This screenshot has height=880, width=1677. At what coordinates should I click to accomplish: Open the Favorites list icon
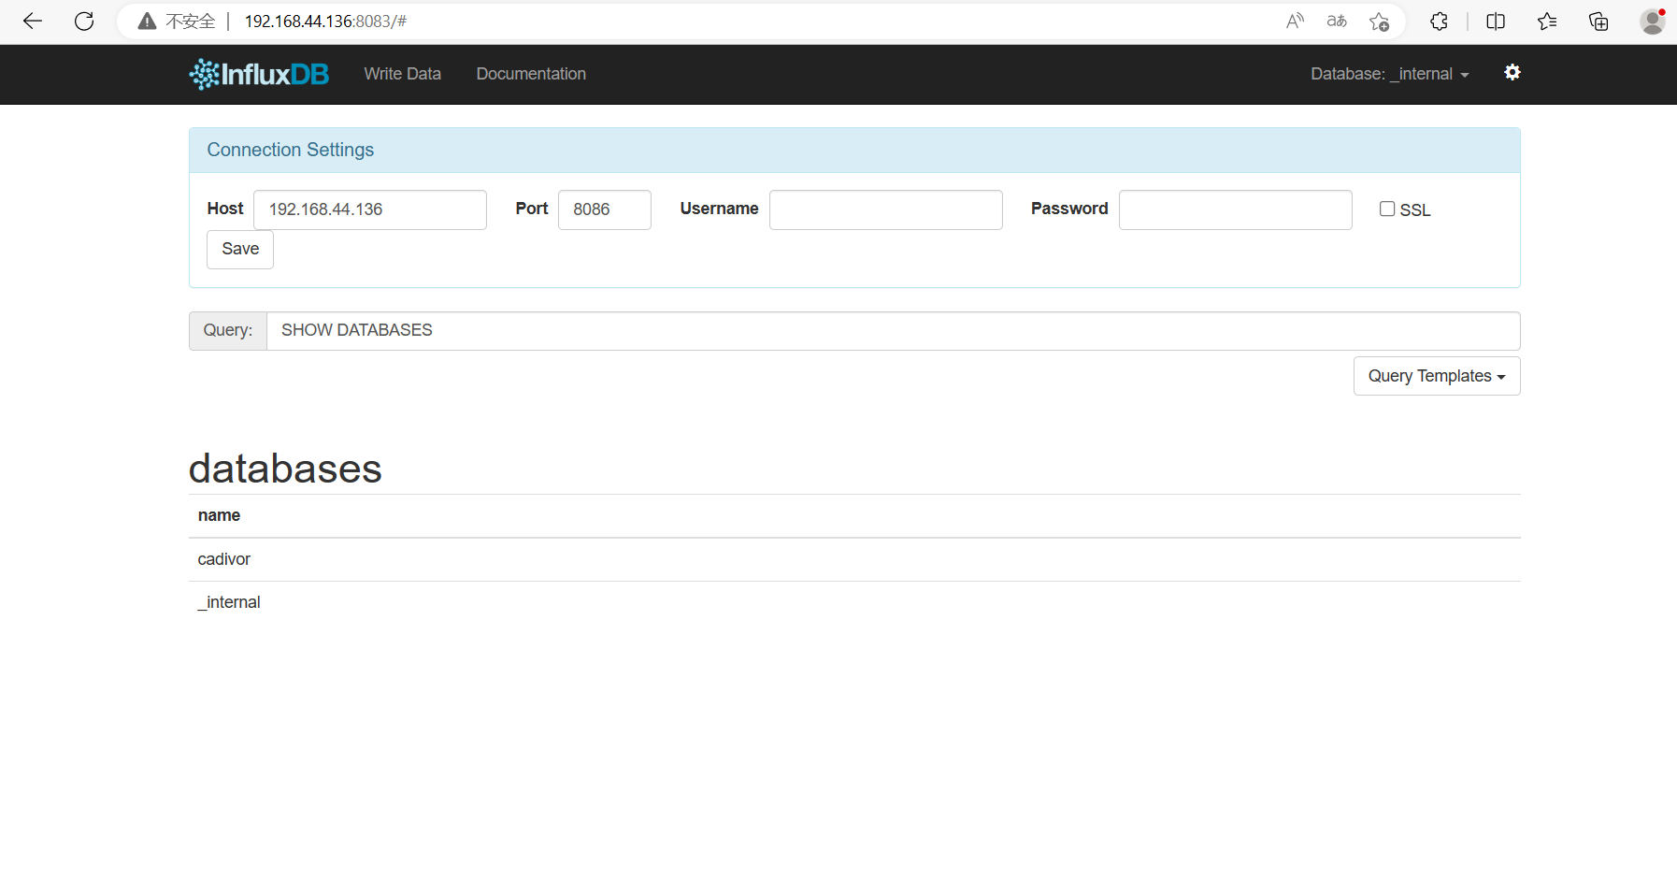point(1547,22)
